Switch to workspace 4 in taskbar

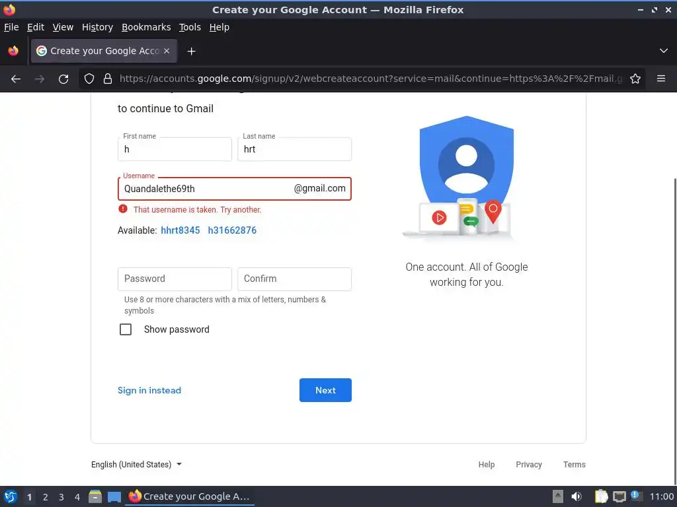click(x=77, y=497)
